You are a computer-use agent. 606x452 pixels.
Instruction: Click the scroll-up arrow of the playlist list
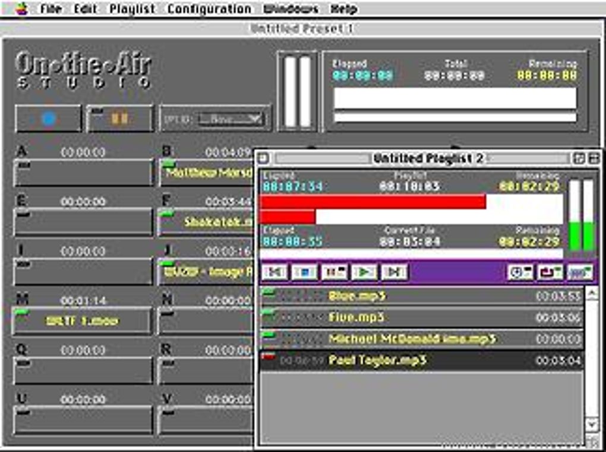pos(591,292)
